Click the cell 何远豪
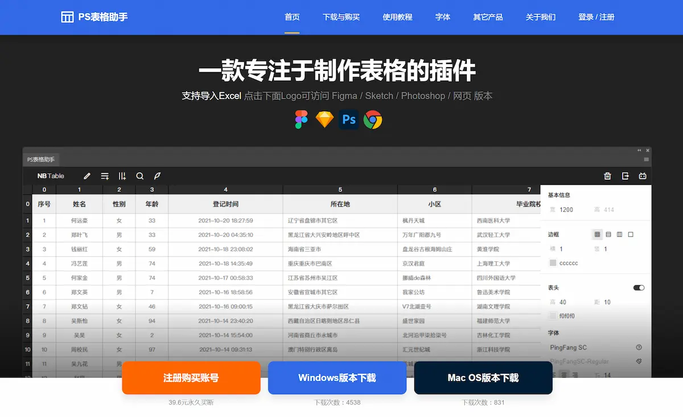The height and width of the screenshot is (417, 683). 79,220
